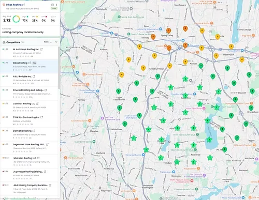Click Savini Restaurant map marker

tap(90, 120)
